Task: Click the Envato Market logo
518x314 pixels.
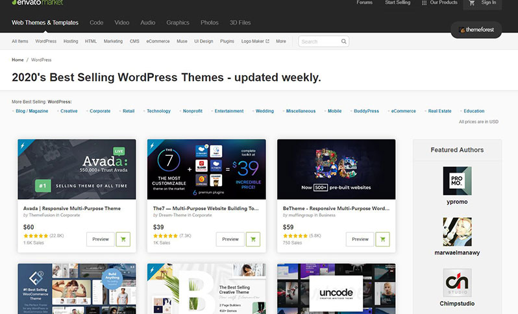Action: 38,3
